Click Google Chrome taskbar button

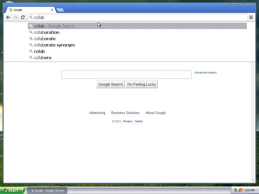(47, 190)
